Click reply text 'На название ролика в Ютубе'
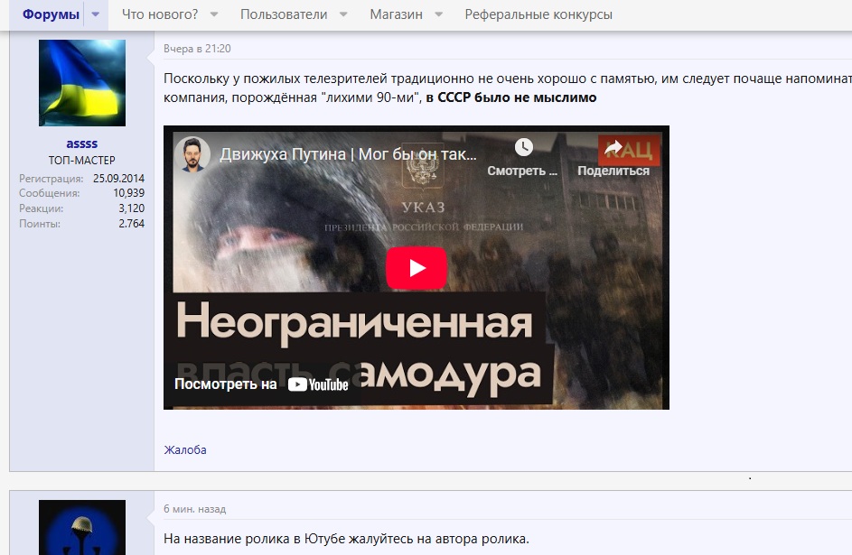Screen dimensions: 852x555 [x=254, y=539]
